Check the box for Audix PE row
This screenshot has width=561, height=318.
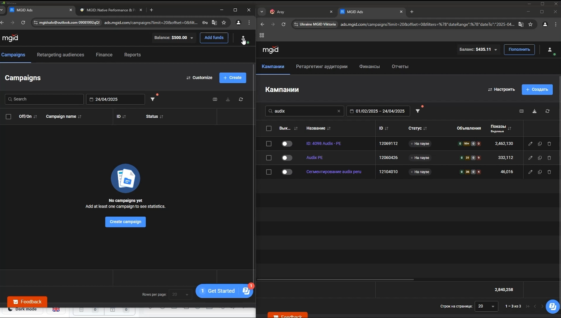point(269,158)
